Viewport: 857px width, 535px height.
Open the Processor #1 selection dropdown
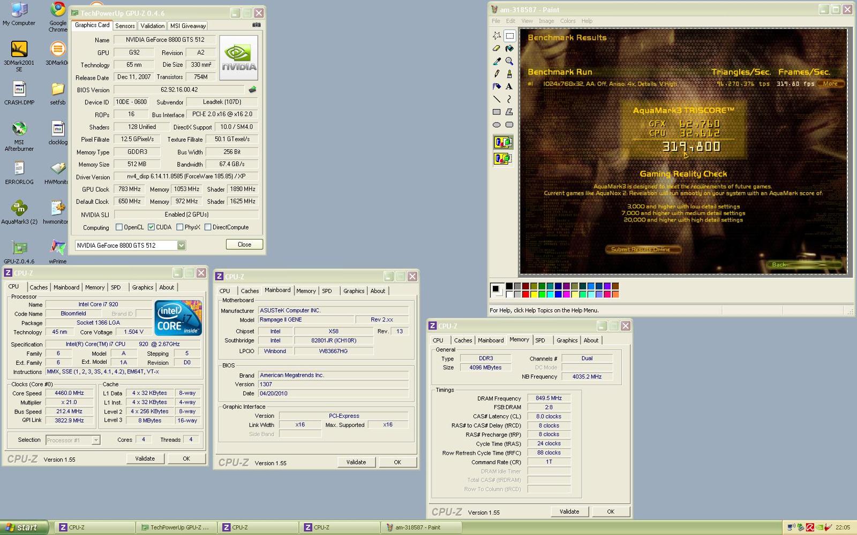[x=96, y=440]
